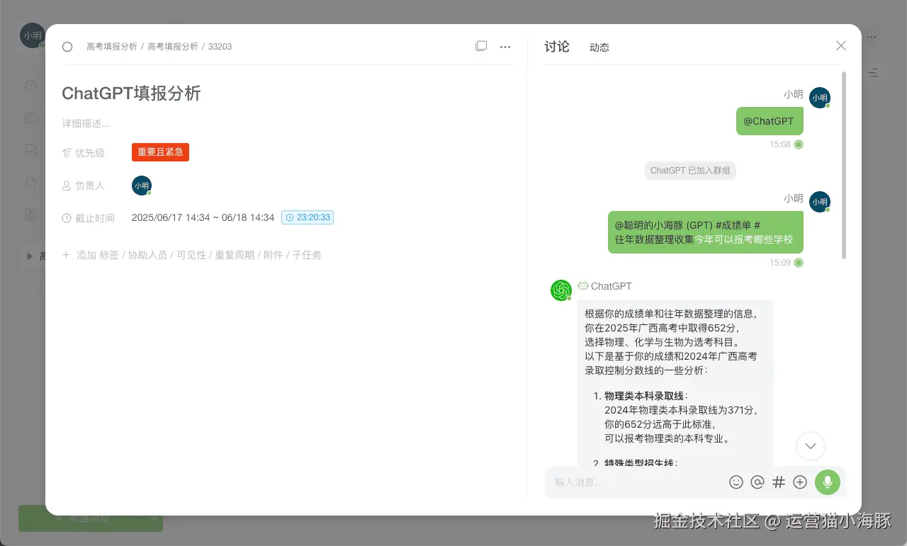This screenshot has width=907, height=546.
Task: Click the 33203 task ID breadcrumb
Action: (220, 47)
